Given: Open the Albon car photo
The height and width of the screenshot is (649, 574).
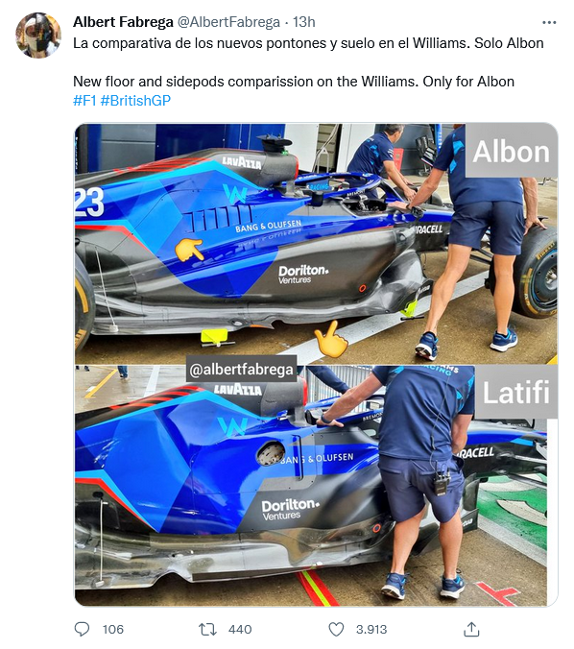Looking at the screenshot, I should pos(316,244).
